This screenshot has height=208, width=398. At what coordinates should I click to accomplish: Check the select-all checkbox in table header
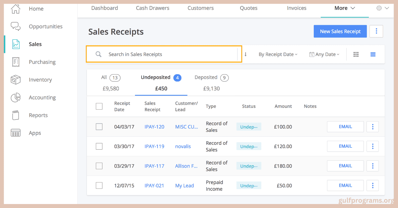tap(99, 106)
